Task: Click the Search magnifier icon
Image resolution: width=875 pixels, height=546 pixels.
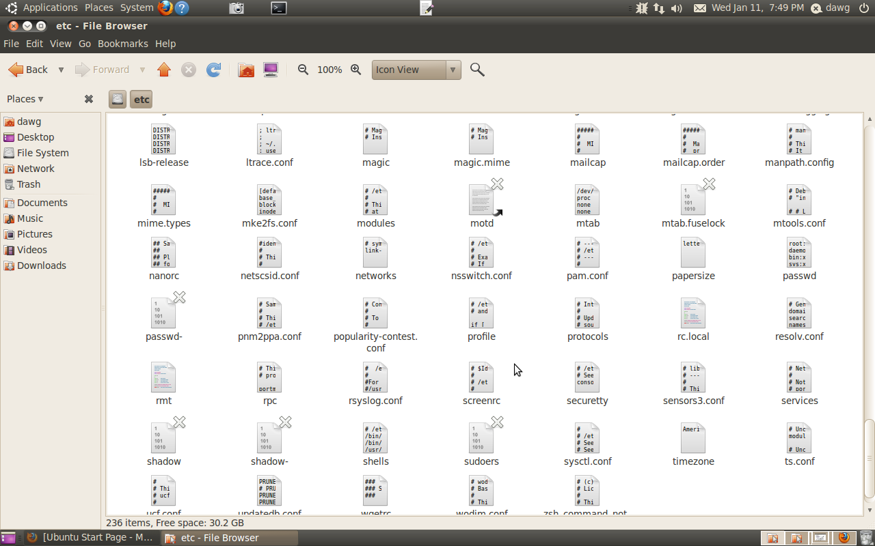Action: [477, 70]
